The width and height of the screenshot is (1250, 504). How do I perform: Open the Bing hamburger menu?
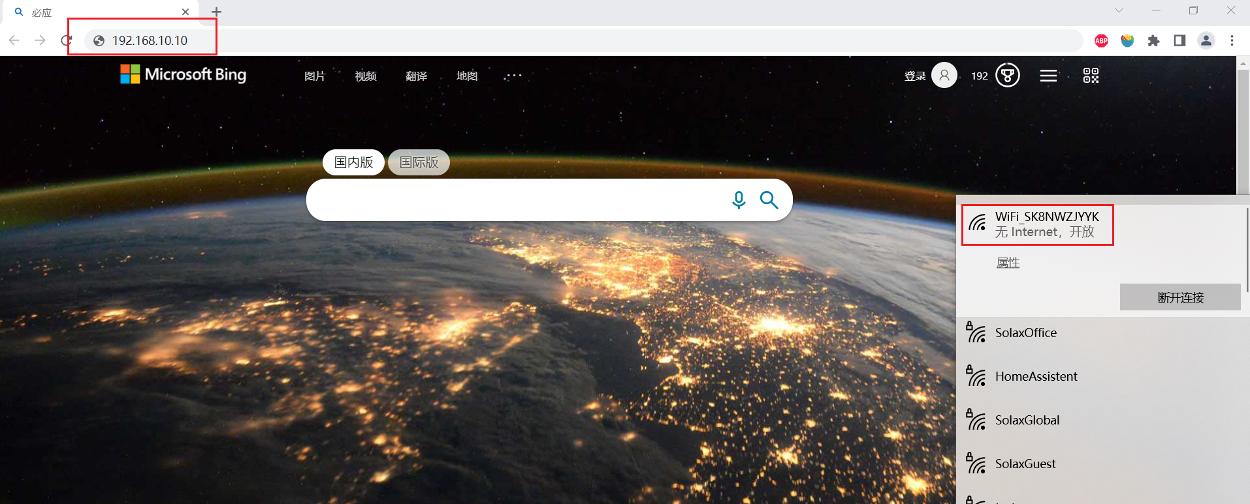point(1048,76)
